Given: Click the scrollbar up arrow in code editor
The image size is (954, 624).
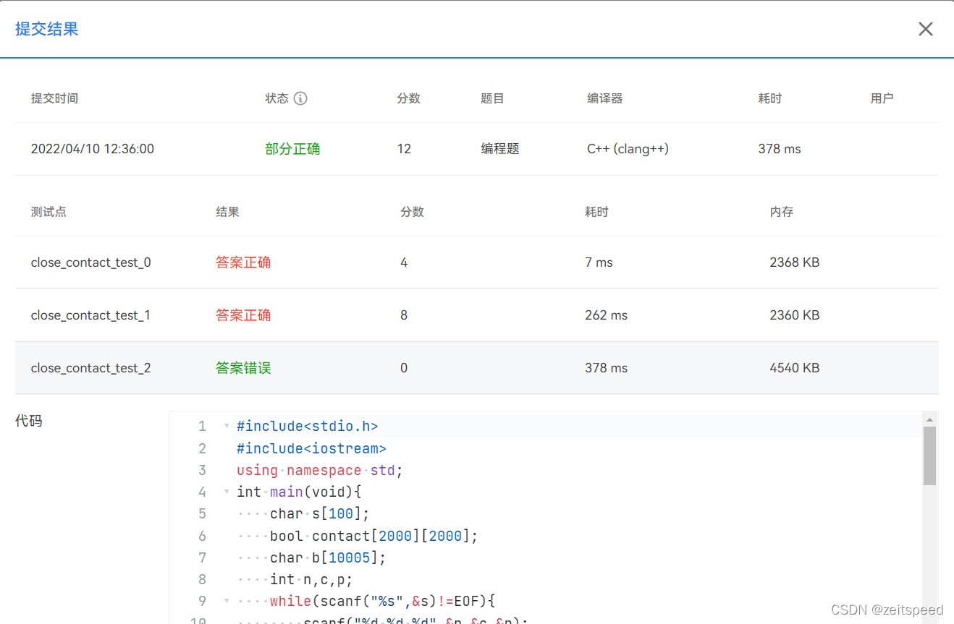Looking at the screenshot, I should [x=929, y=419].
